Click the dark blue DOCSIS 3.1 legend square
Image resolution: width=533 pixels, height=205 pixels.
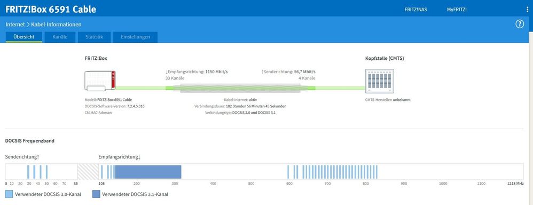point(96,194)
